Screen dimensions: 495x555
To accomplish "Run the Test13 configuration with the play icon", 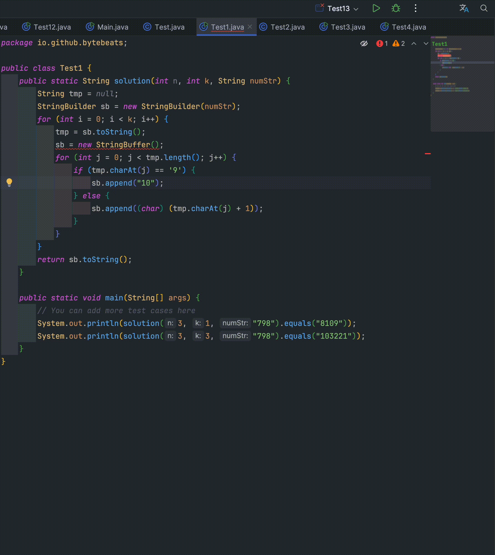I will coord(376,8).
